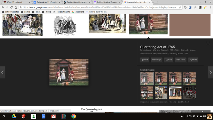Close the quartering act tab
Screen dimensions: 213x120
[150, 2]
